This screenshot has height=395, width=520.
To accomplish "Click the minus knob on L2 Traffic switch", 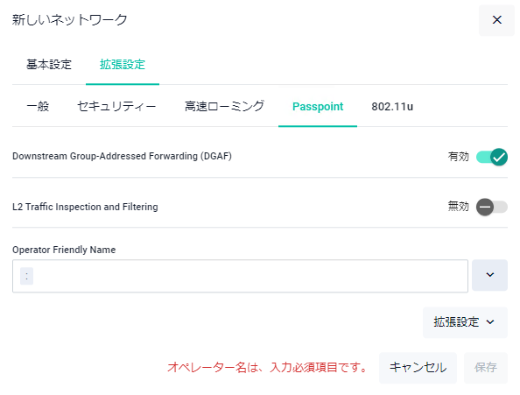I will 485,207.
